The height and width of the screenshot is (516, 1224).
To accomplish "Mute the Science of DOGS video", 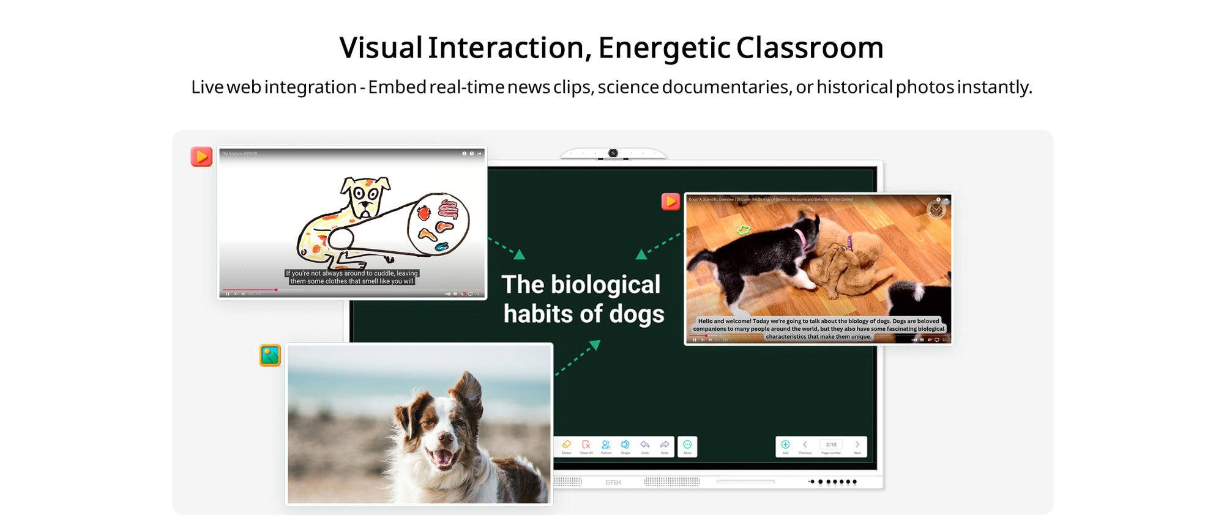I will click(243, 294).
